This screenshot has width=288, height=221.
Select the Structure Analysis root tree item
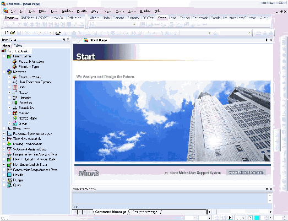pos(19,51)
